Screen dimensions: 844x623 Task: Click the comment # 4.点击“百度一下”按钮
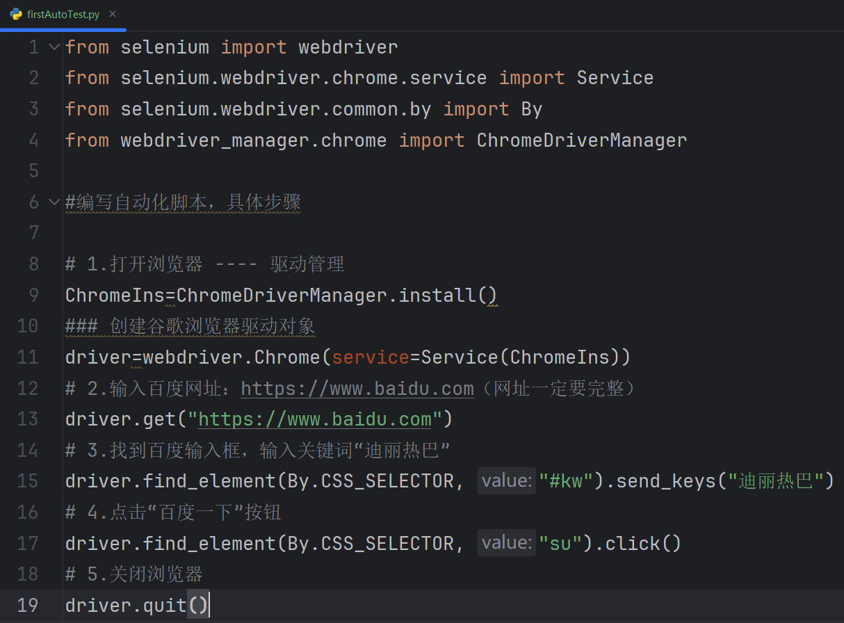[173, 512]
